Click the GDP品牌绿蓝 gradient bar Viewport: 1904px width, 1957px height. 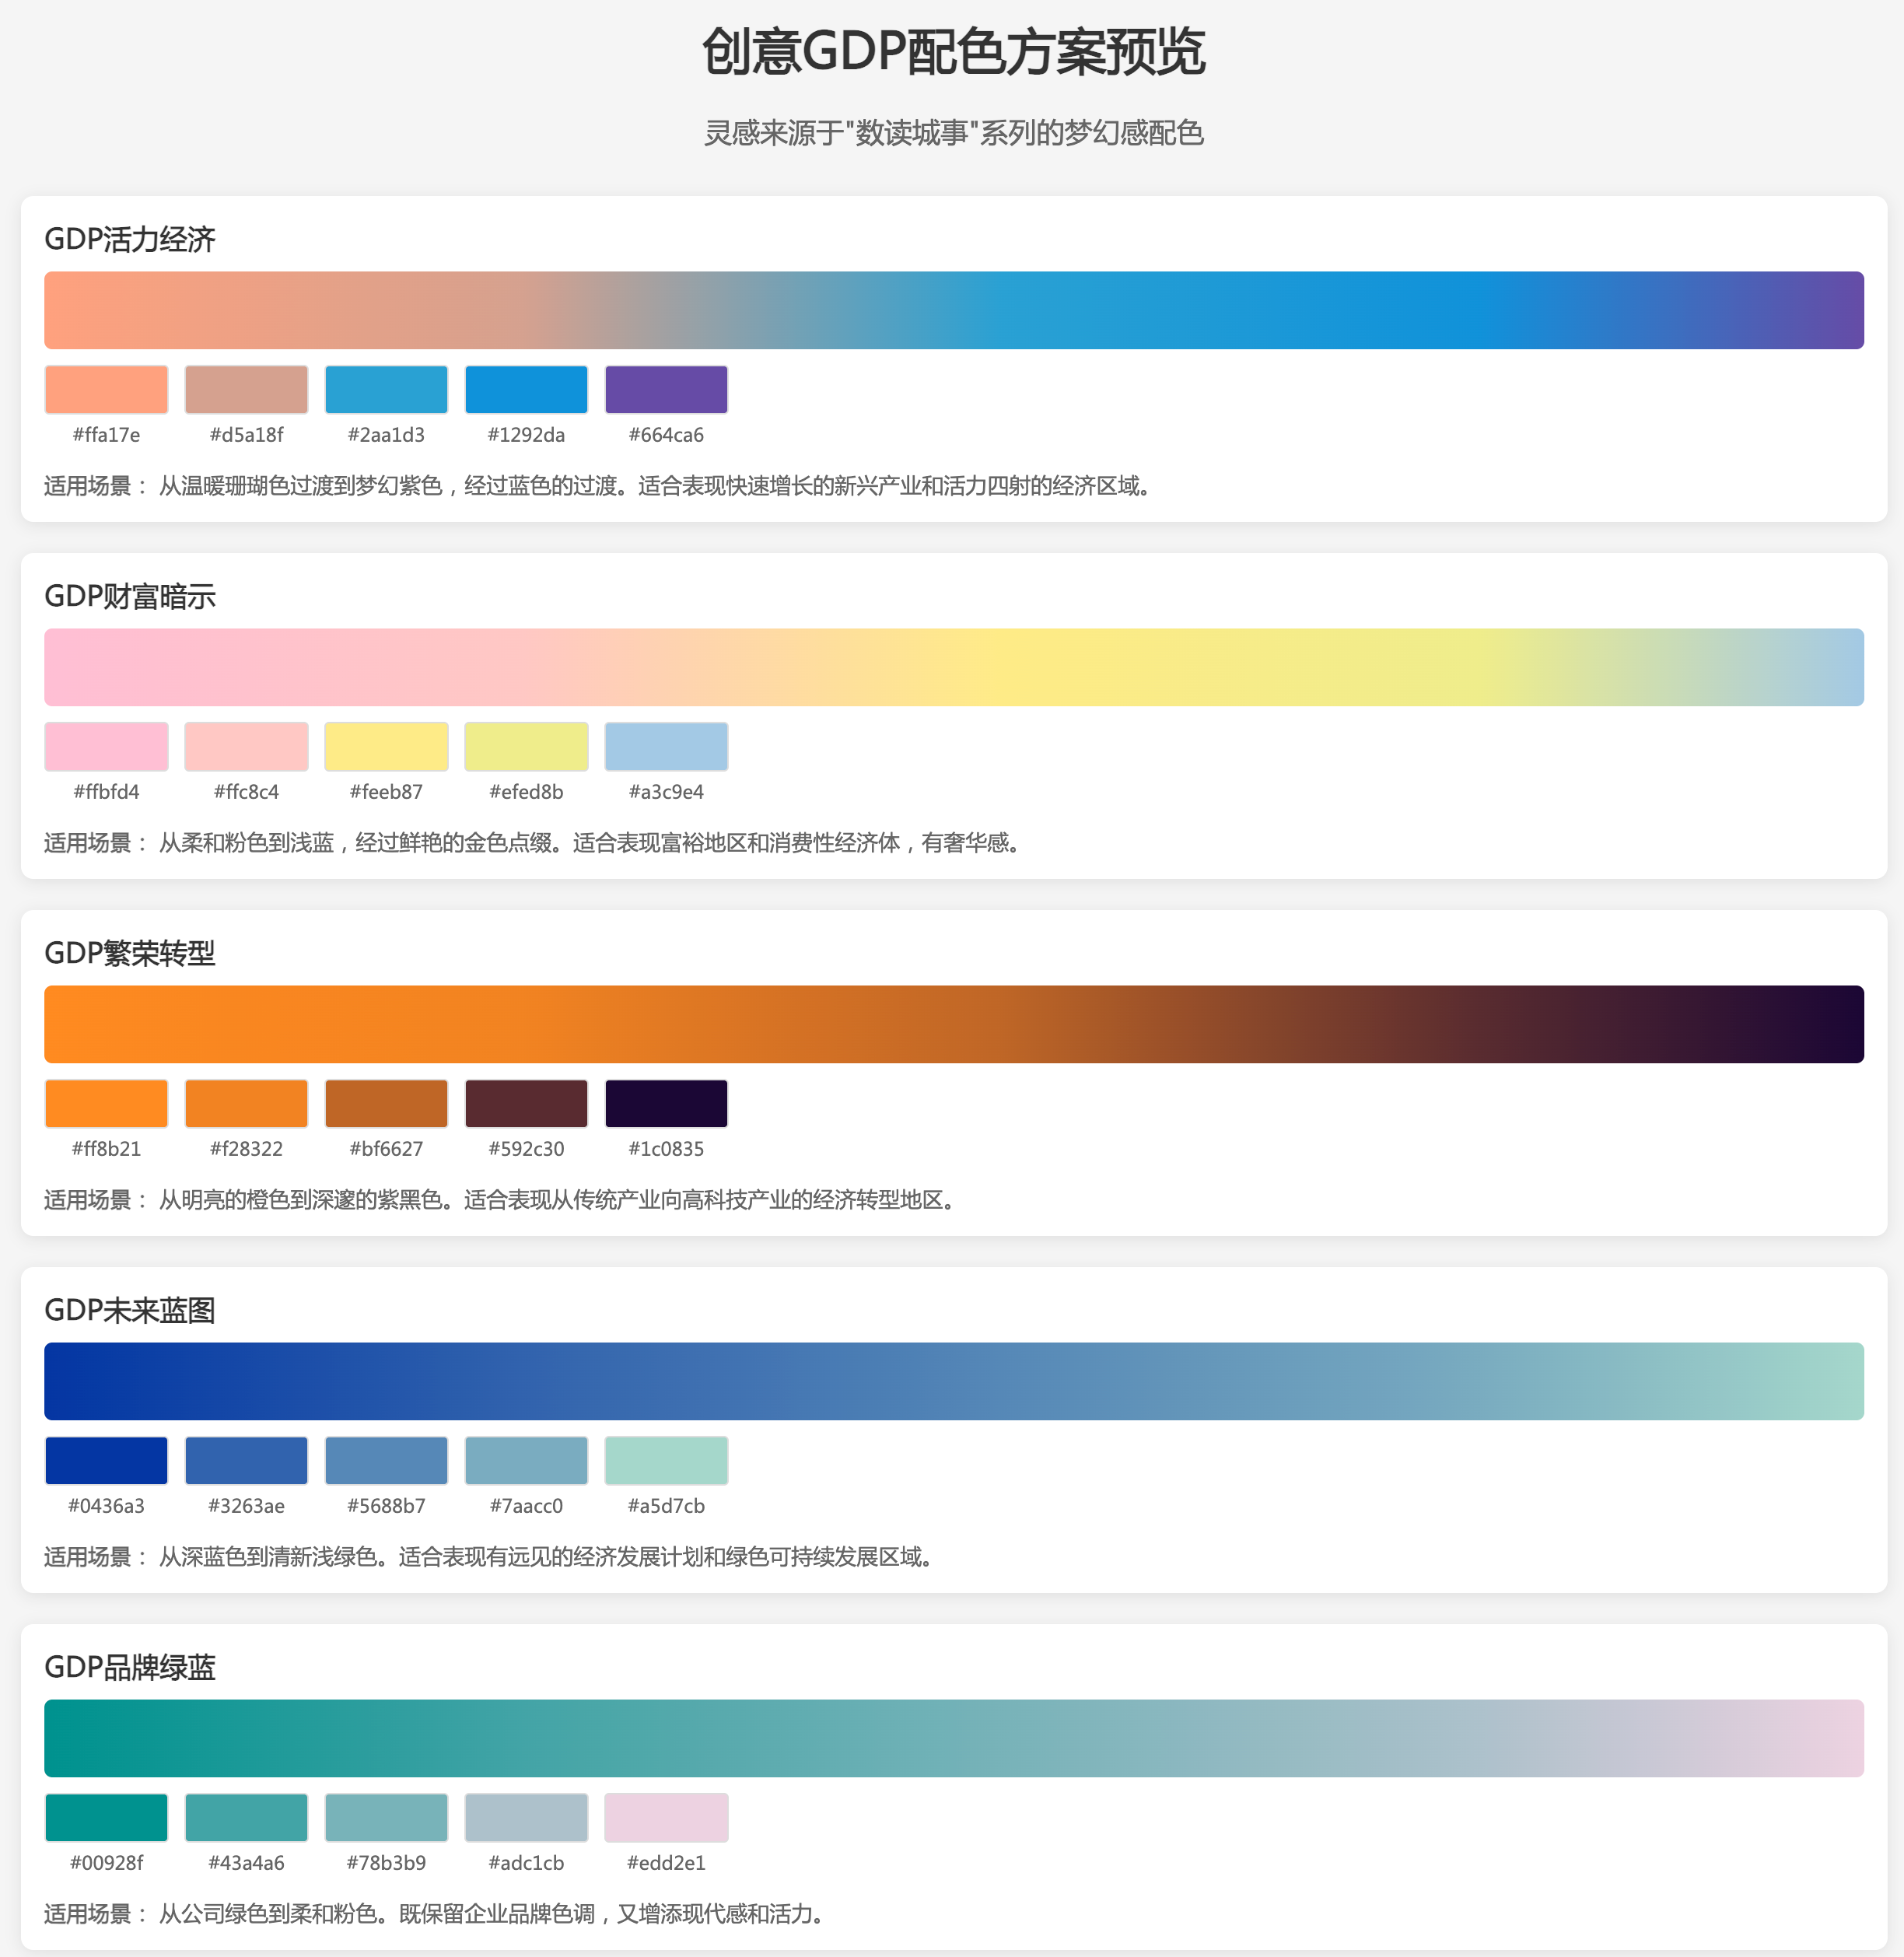[953, 1738]
